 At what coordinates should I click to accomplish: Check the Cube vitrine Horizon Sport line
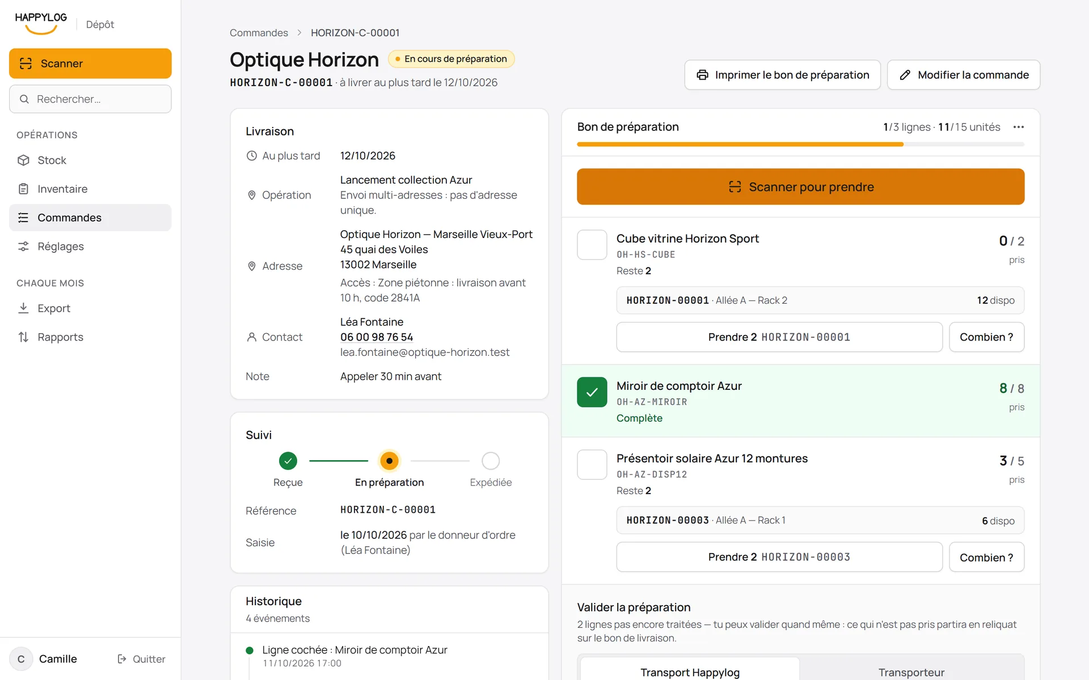pos(592,245)
